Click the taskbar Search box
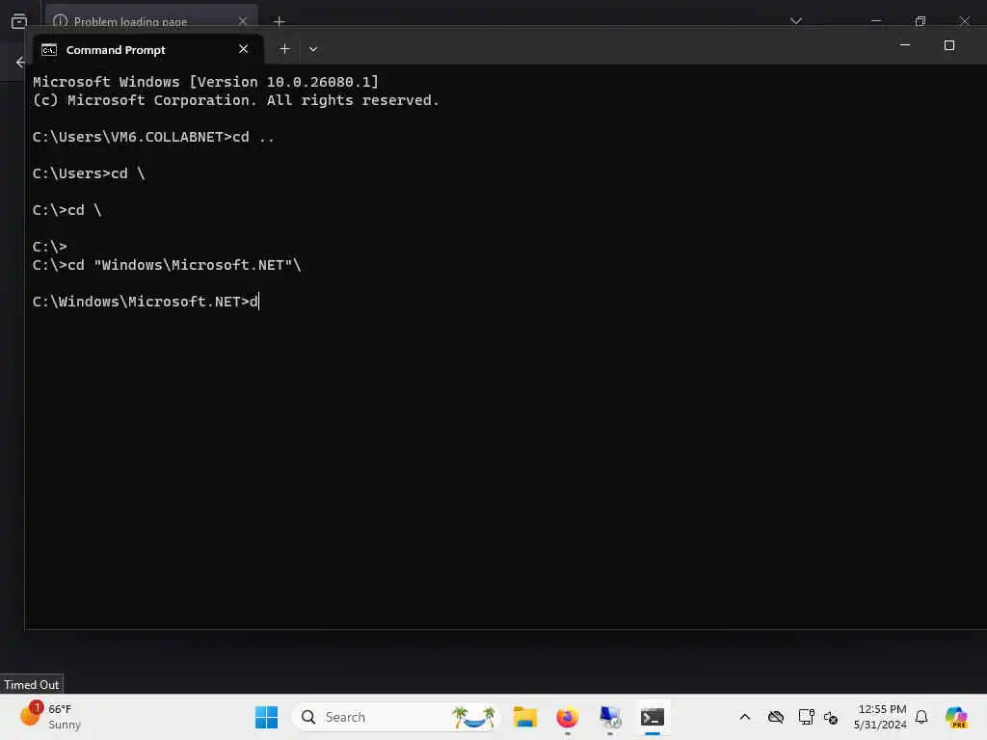 coord(396,717)
